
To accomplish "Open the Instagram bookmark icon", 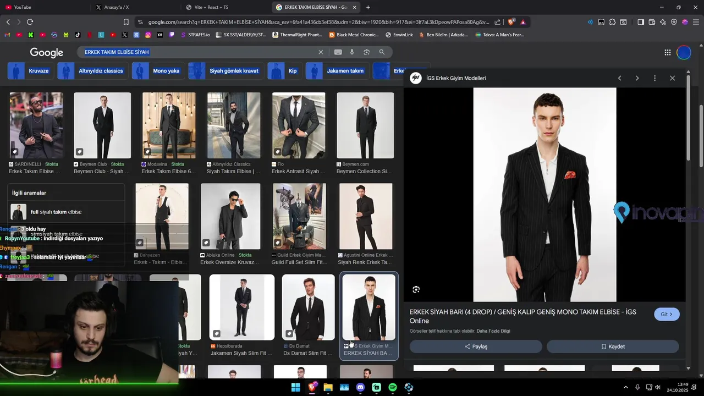I will [x=148, y=35].
